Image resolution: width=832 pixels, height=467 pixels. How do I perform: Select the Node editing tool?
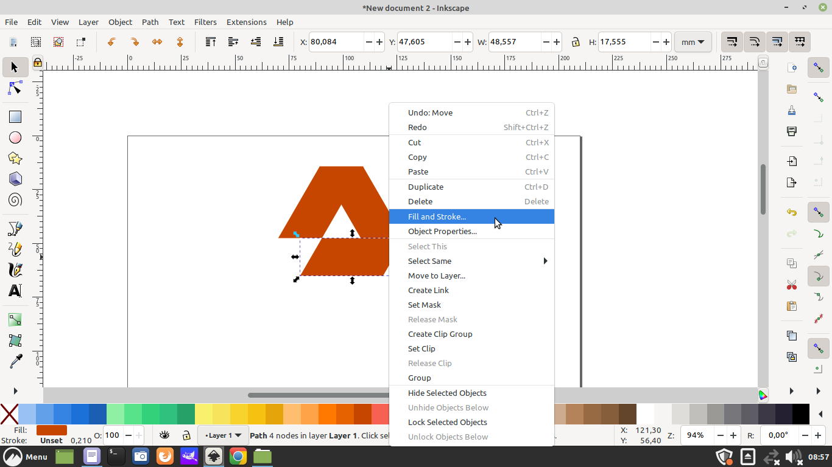pyautogui.click(x=15, y=89)
